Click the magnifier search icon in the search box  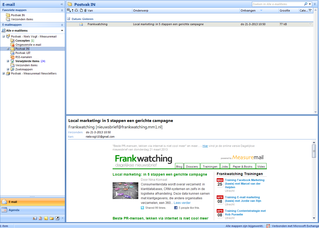click(306, 4)
